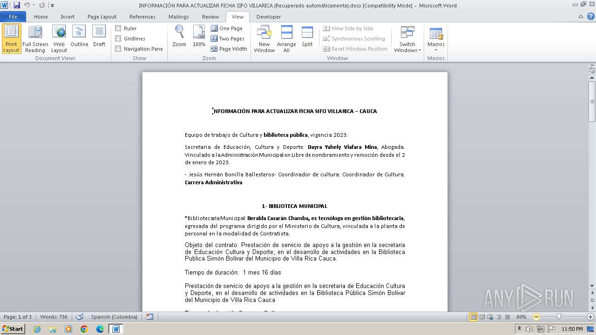596x335 pixels.
Task: Switch to the Mailings tab
Action: tap(179, 17)
